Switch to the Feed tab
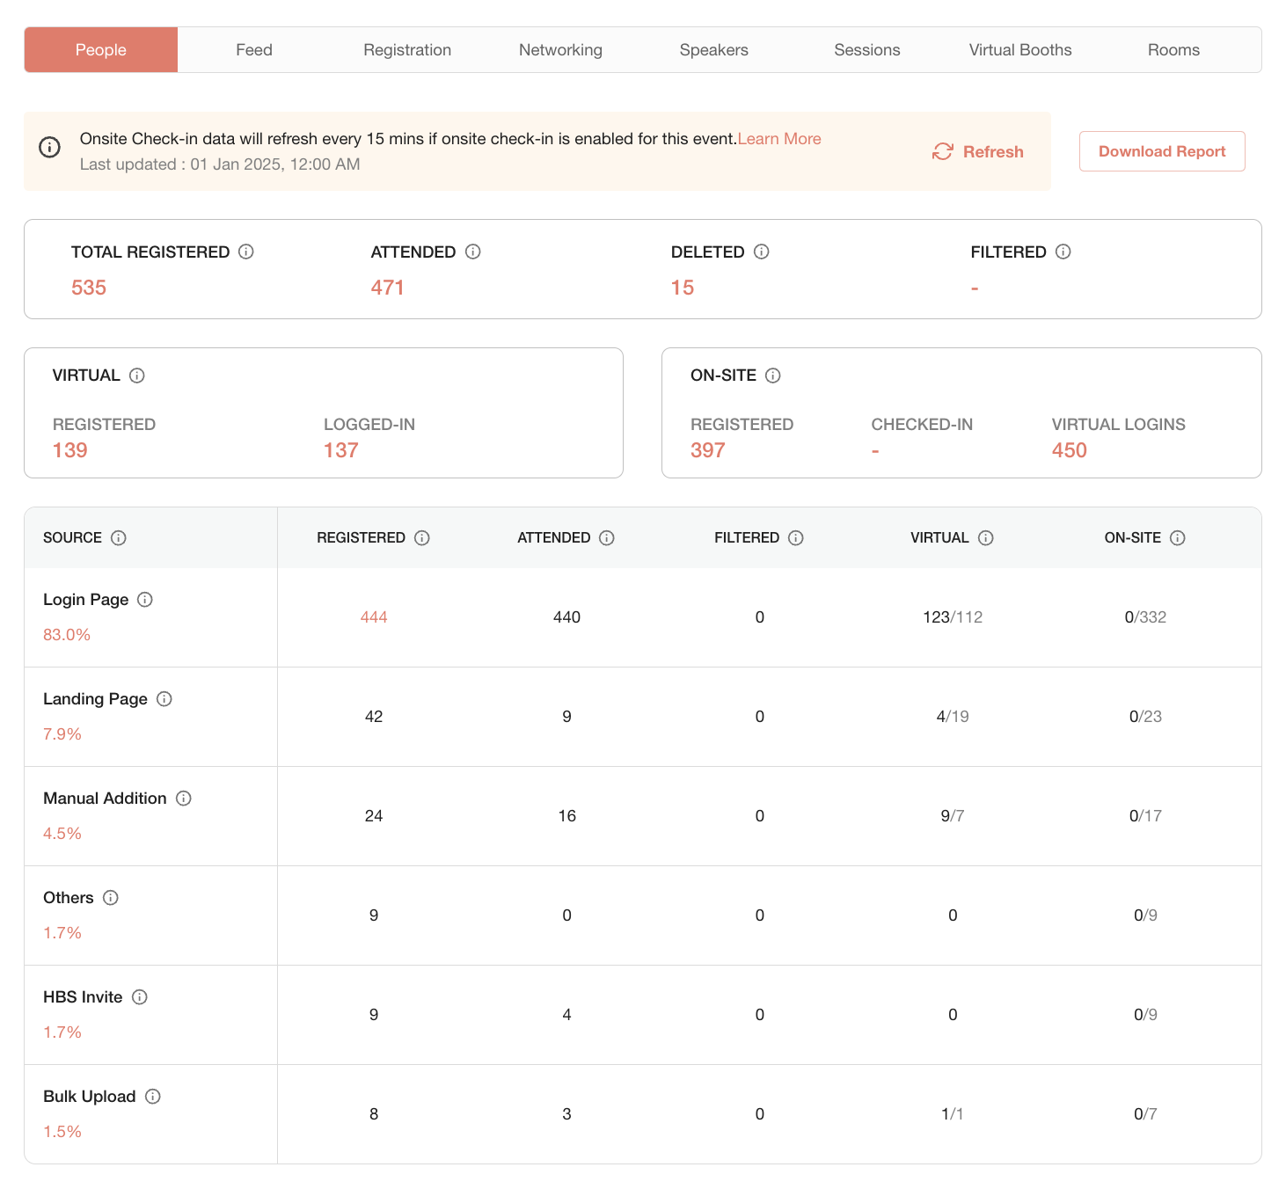Screen dimensions: 1286x1189 click(254, 50)
